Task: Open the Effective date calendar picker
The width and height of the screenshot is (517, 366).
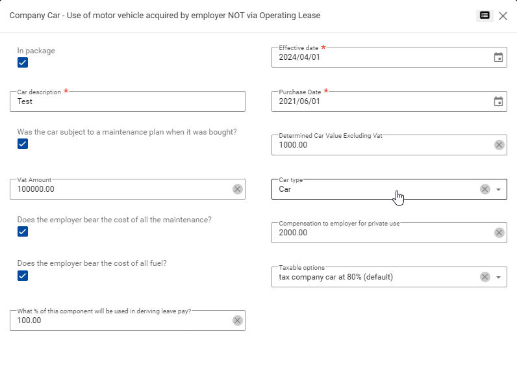Action: pyautogui.click(x=498, y=57)
